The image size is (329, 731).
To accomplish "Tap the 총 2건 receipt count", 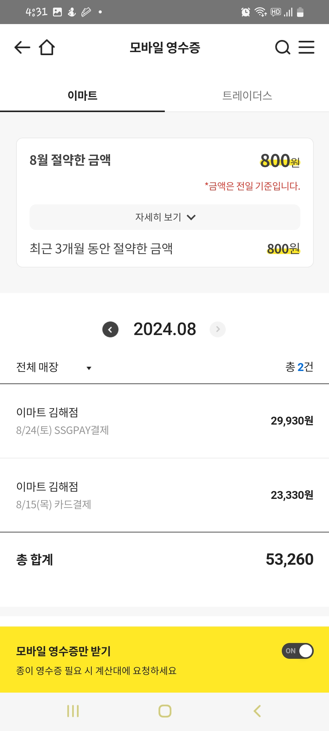I will point(299,367).
